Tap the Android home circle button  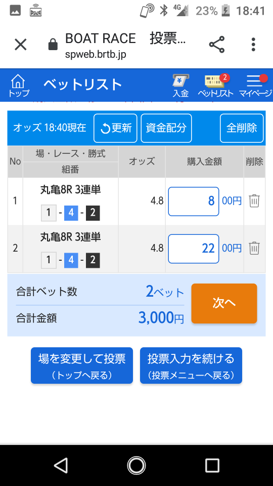click(136, 466)
